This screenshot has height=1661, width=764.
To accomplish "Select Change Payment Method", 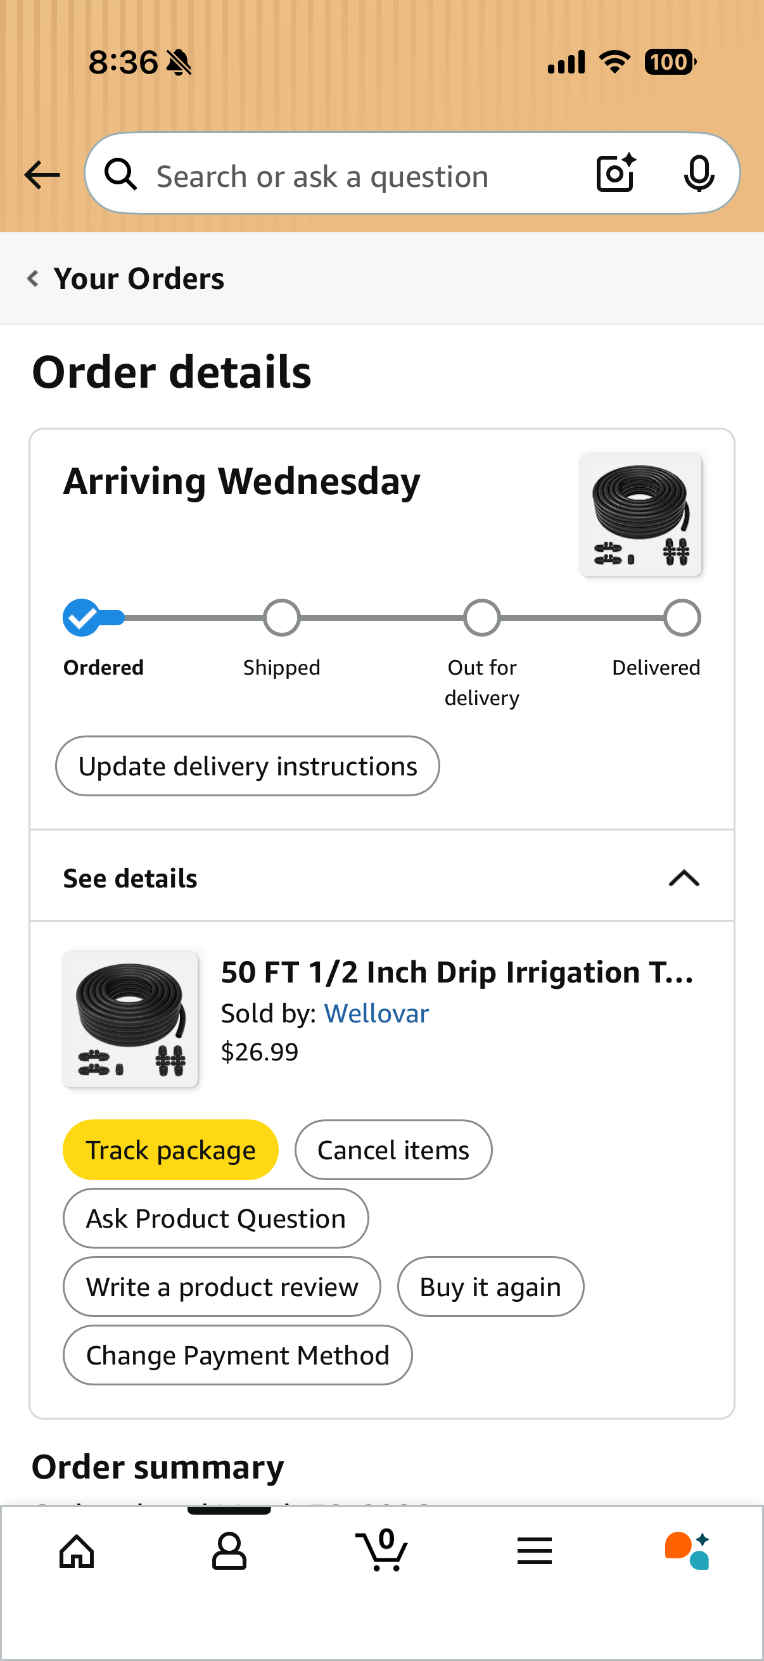I will (238, 1356).
